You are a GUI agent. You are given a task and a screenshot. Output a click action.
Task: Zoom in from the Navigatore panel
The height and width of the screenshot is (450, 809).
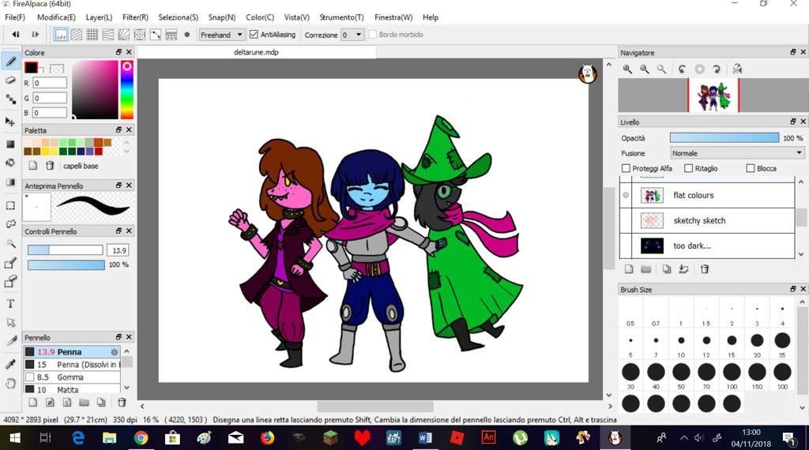tap(627, 69)
